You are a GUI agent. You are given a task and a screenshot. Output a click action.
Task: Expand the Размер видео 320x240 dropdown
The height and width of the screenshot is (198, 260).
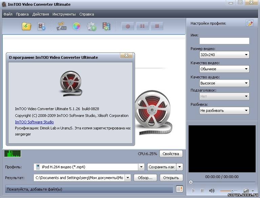[x=224, y=55]
